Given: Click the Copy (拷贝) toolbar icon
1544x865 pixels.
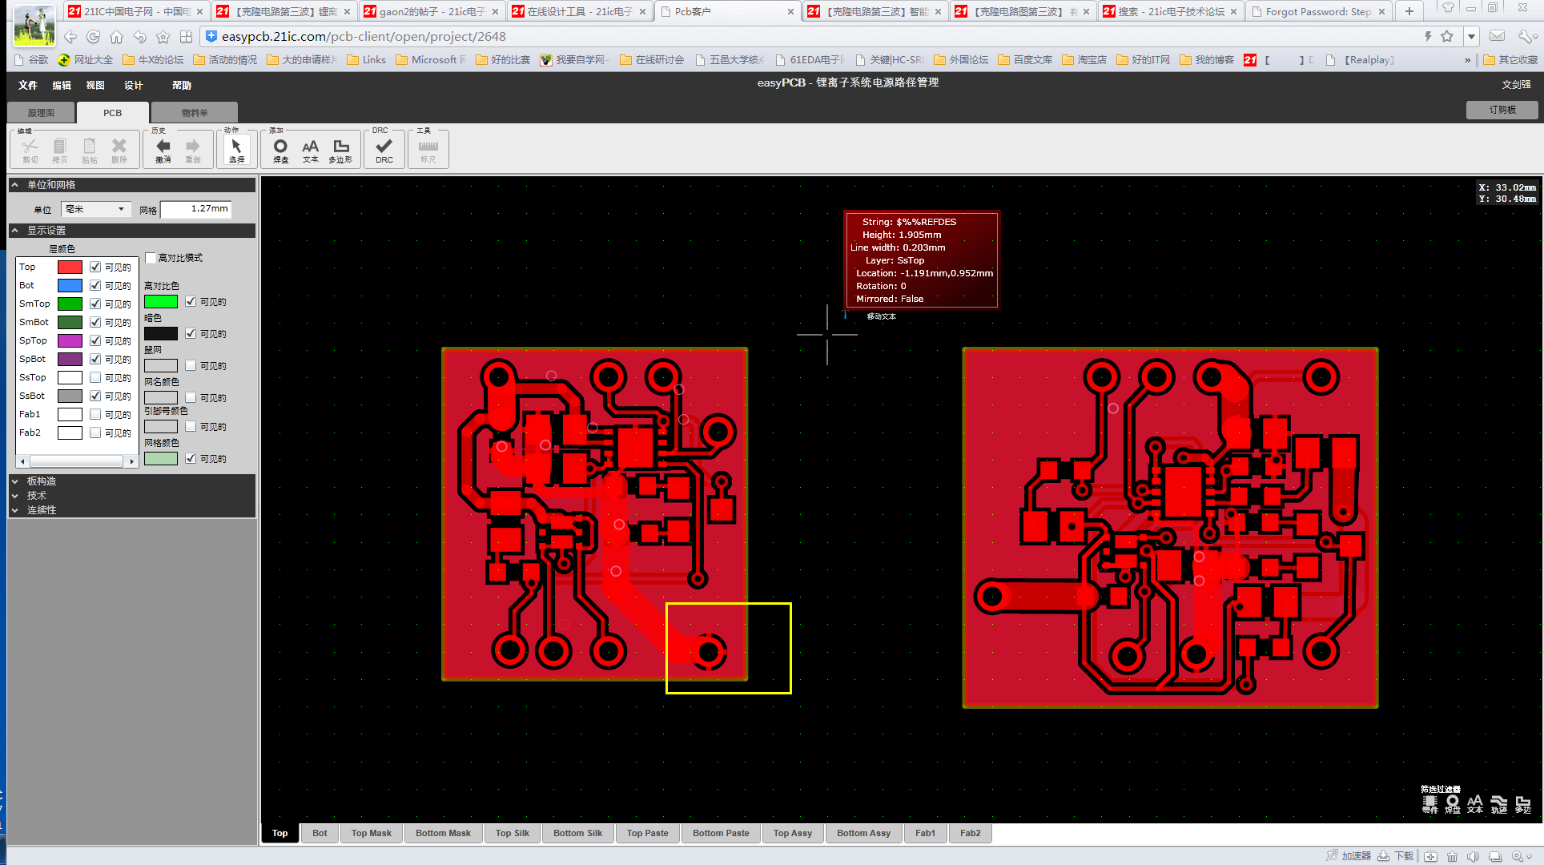Looking at the screenshot, I should [60, 149].
